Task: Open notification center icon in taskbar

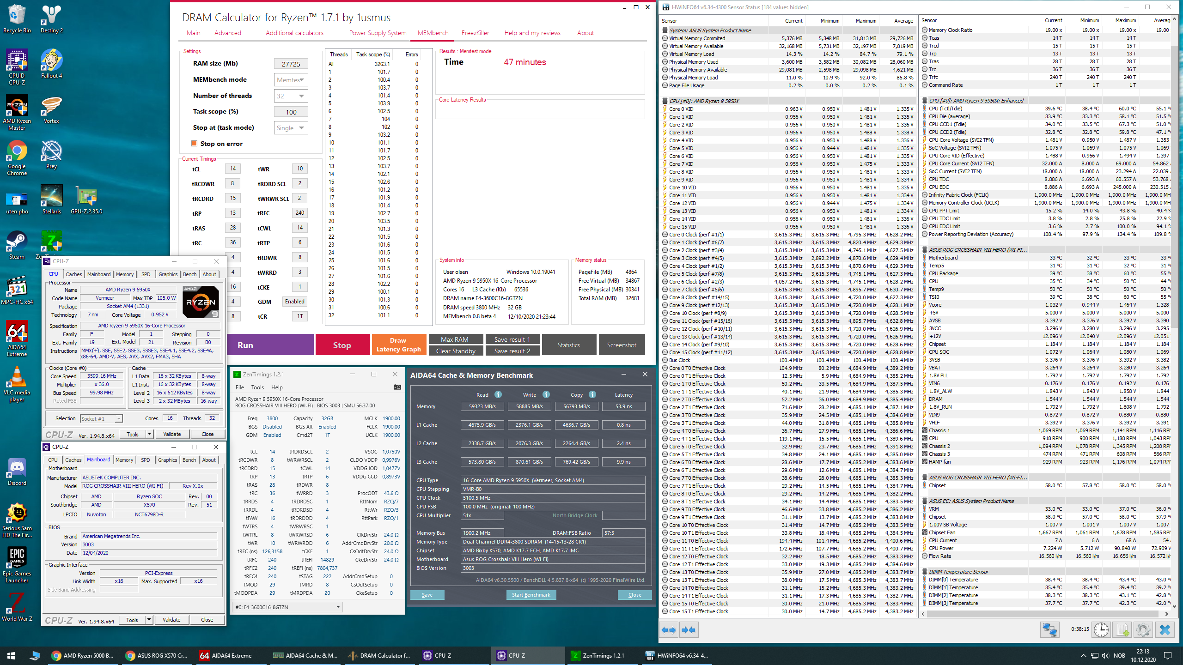Action: tap(1168, 655)
